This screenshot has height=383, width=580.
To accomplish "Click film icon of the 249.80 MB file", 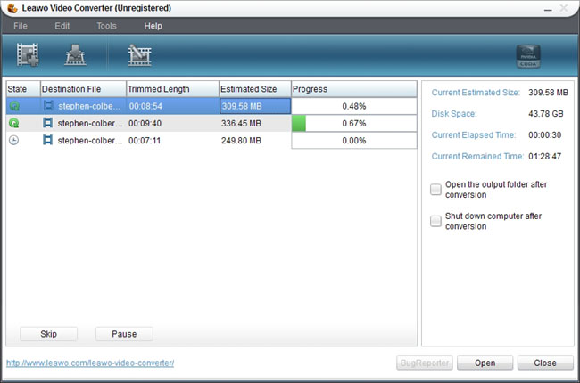I will (47, 141).
